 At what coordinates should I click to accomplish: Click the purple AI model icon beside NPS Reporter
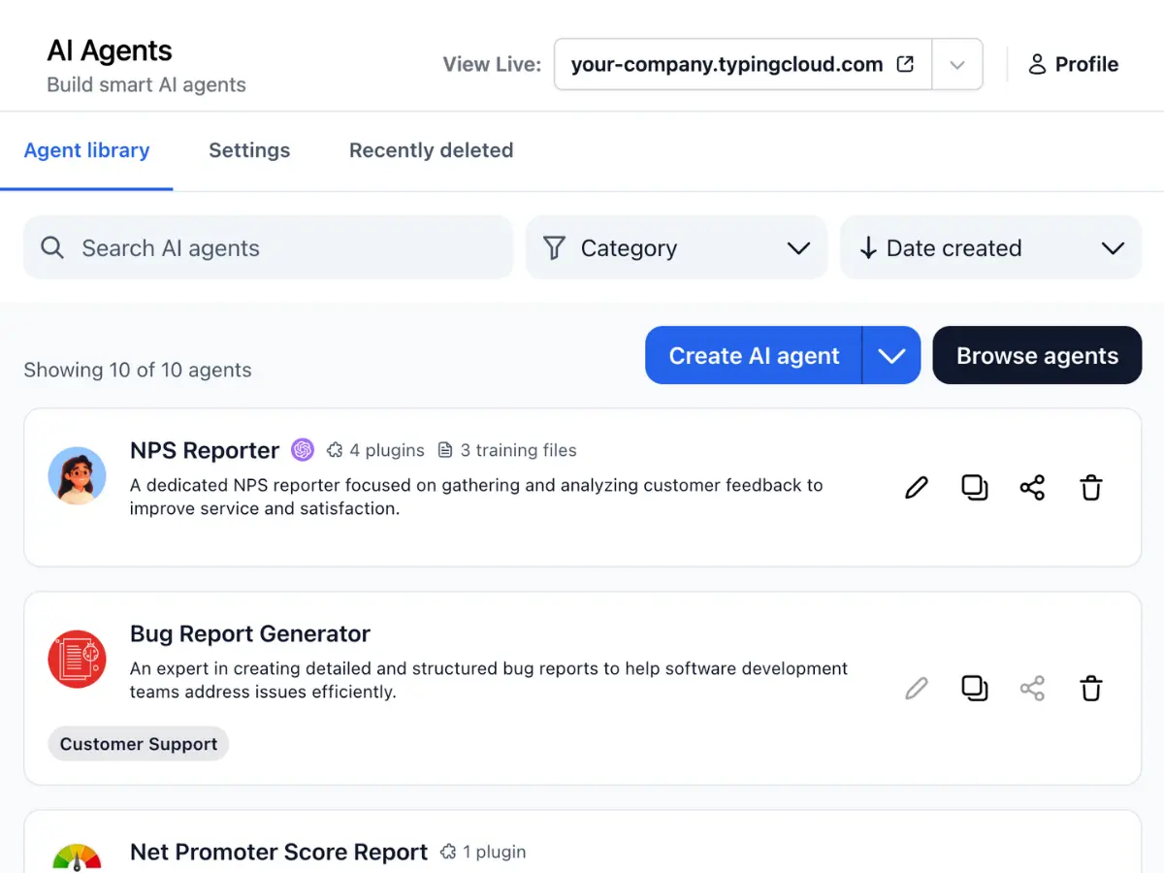(x=303, y=450)
